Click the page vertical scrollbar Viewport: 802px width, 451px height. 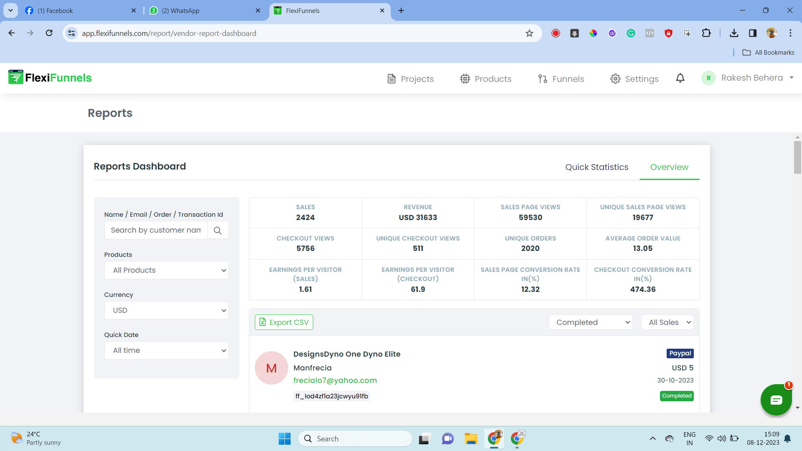[x=797, y=157]
